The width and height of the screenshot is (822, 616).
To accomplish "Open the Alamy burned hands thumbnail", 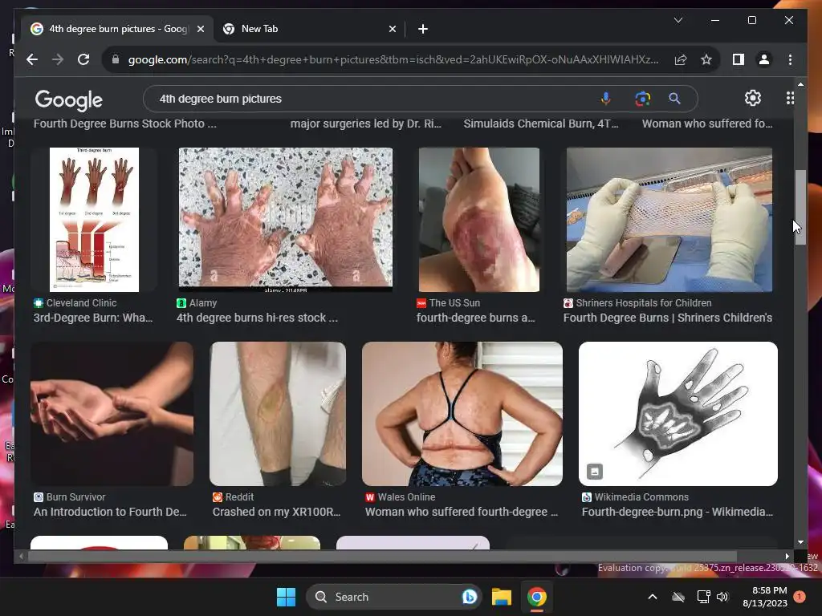I will click(285, 220).
